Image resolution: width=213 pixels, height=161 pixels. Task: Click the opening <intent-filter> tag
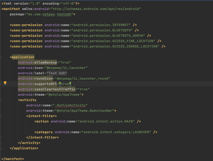pyautogui.click(x=42, y=116)
